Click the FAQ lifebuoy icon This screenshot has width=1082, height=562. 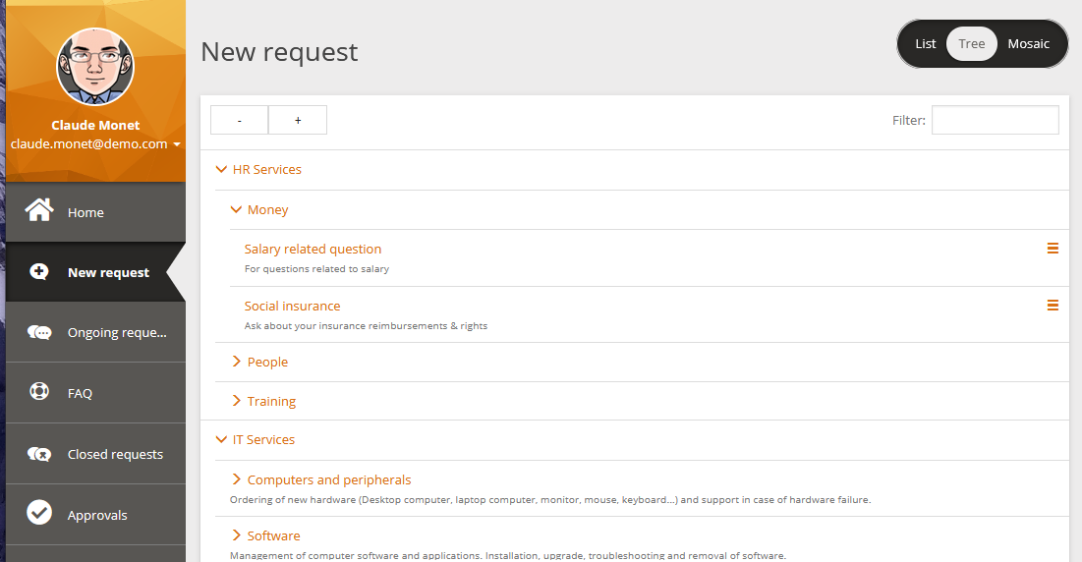pyautogui.click(x=39, y=392)
